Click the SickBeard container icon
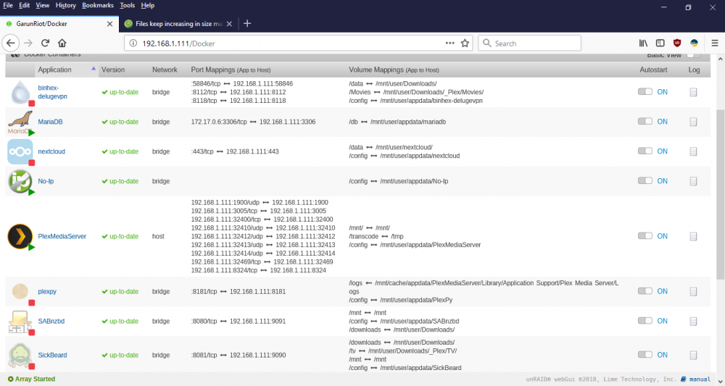The image size is (725, 386). coord(20,355)
